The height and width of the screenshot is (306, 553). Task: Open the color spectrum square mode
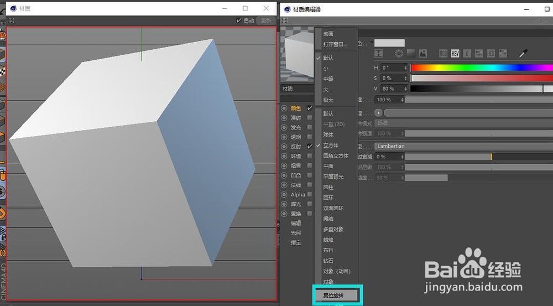pos(411,54)
